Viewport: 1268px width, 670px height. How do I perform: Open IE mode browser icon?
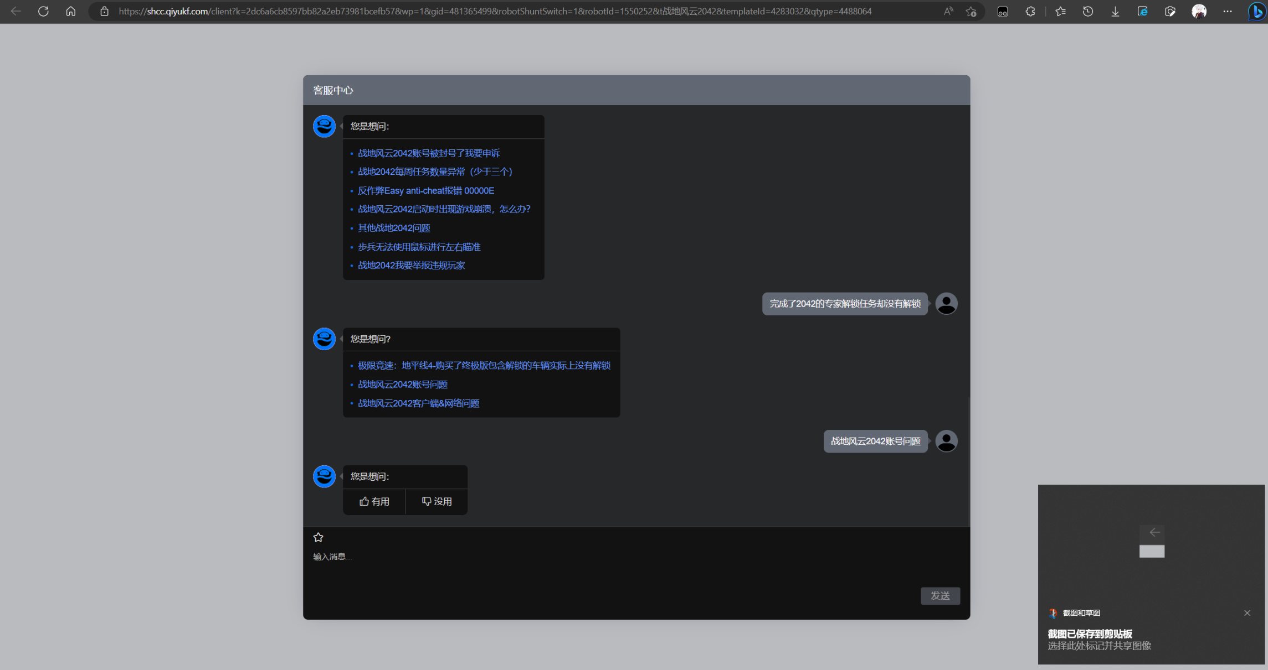point(1142,11)
